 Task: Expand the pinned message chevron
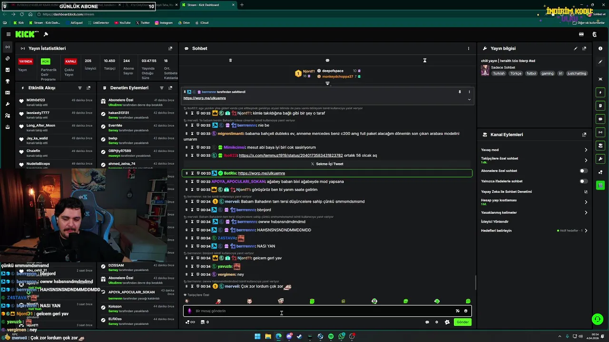coord(469,99)
